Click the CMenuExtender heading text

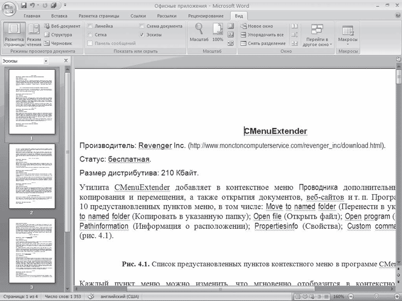pyautogui.click(x=275, y=131)
